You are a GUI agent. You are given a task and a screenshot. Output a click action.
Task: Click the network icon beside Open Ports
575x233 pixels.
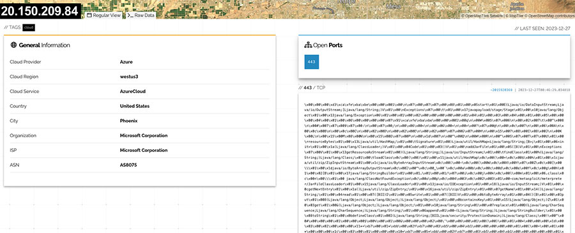pyautogui.click(x=308, y=45)
